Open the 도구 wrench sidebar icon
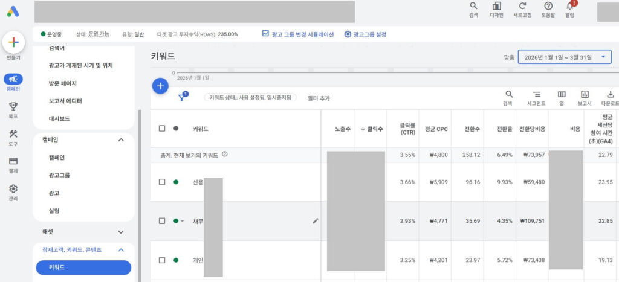Screen dimensions: 619x282 [x=13, y=133]
